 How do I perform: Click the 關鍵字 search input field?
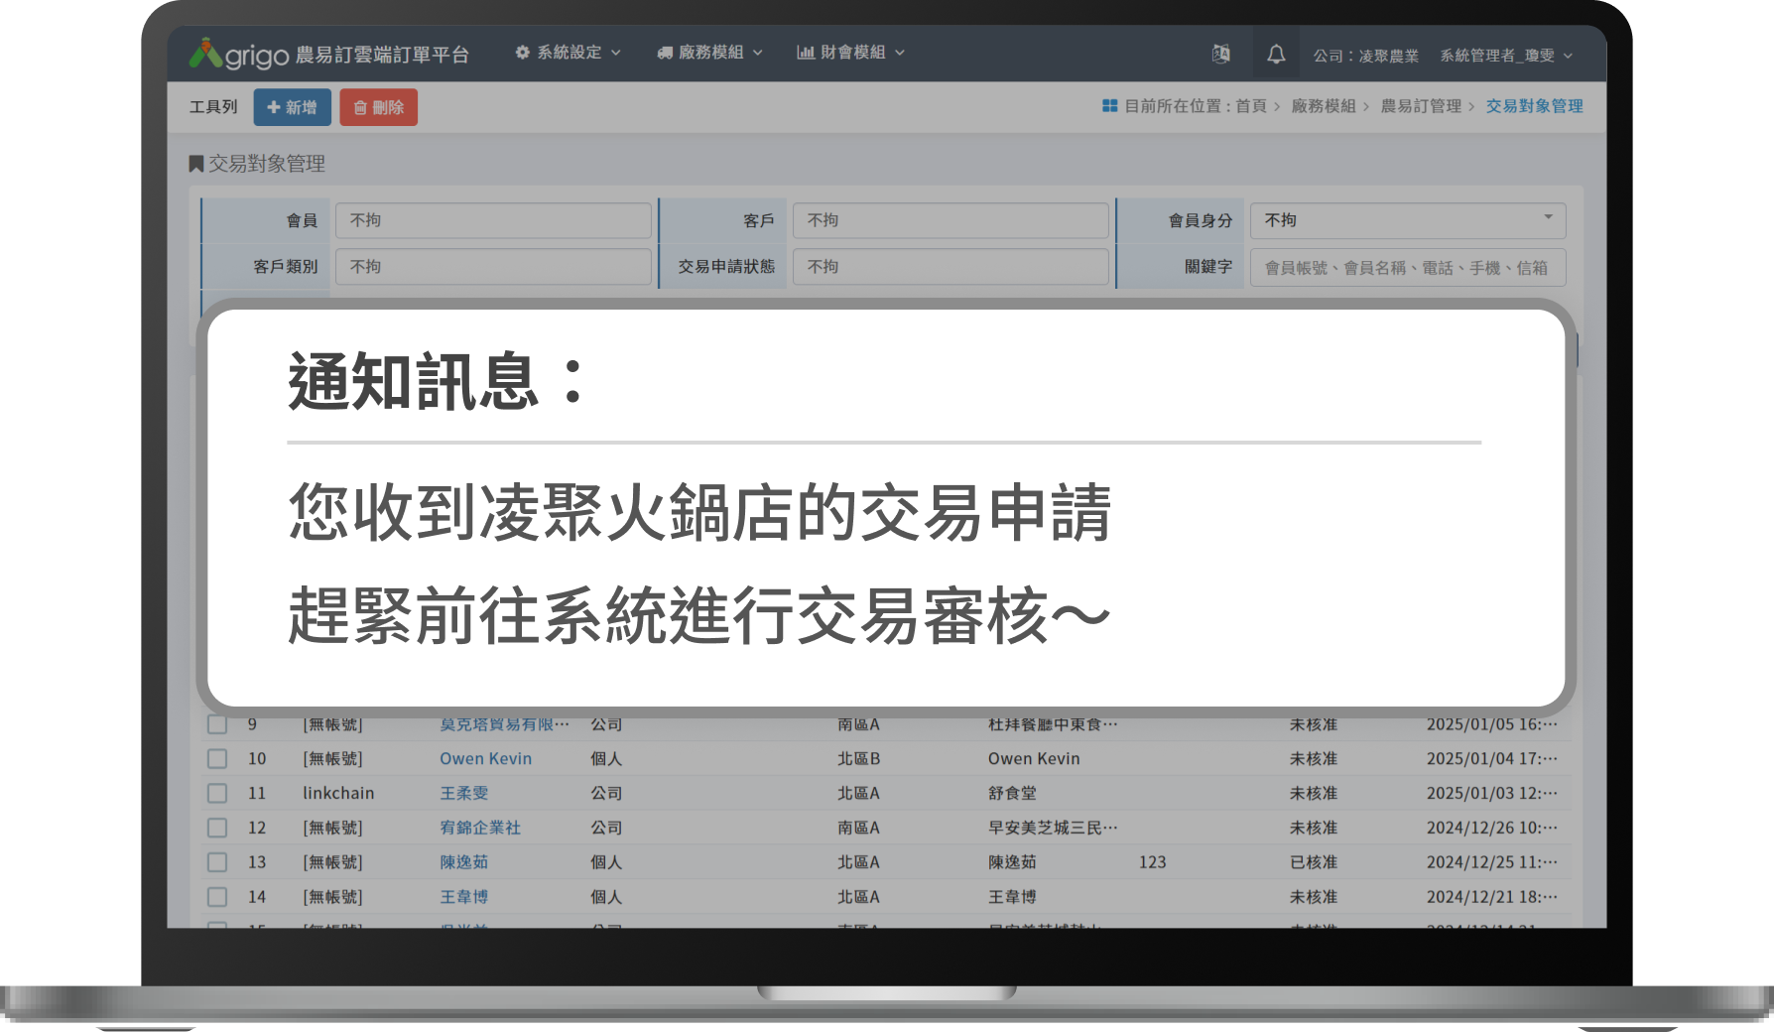pos(1407,268)
